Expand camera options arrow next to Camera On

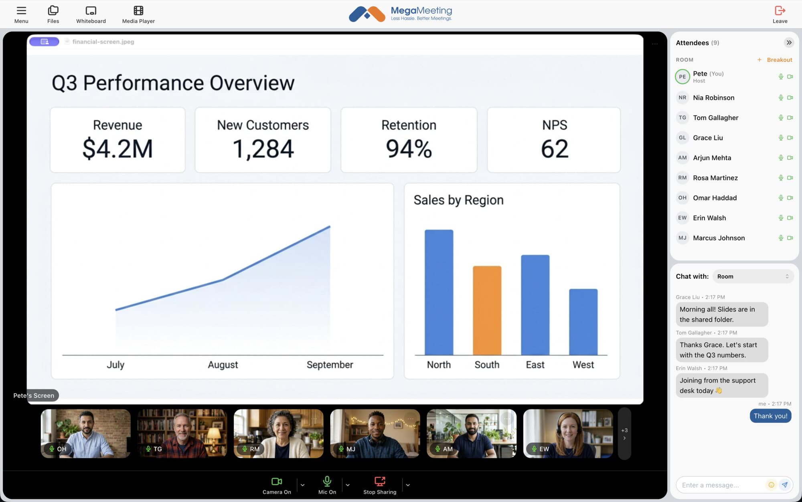pos(302,485)
